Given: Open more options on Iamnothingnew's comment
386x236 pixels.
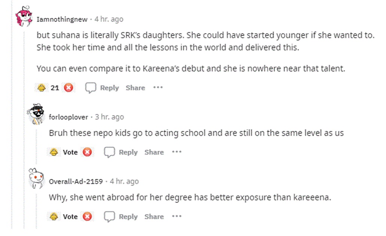Looking at the screenshot, I should tap(158, 88).
